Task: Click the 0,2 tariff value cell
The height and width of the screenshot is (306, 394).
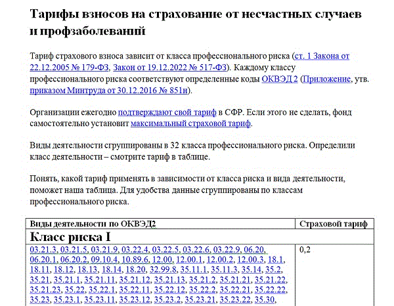Action: tap(305, 250)
